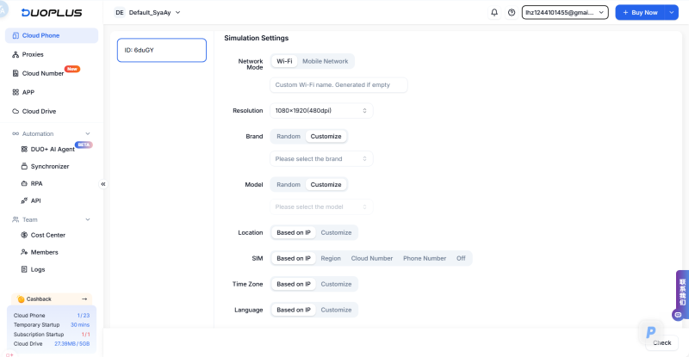Click the Chinese contact-us side tab
This screenshot has width=689, height=357.
682,292
